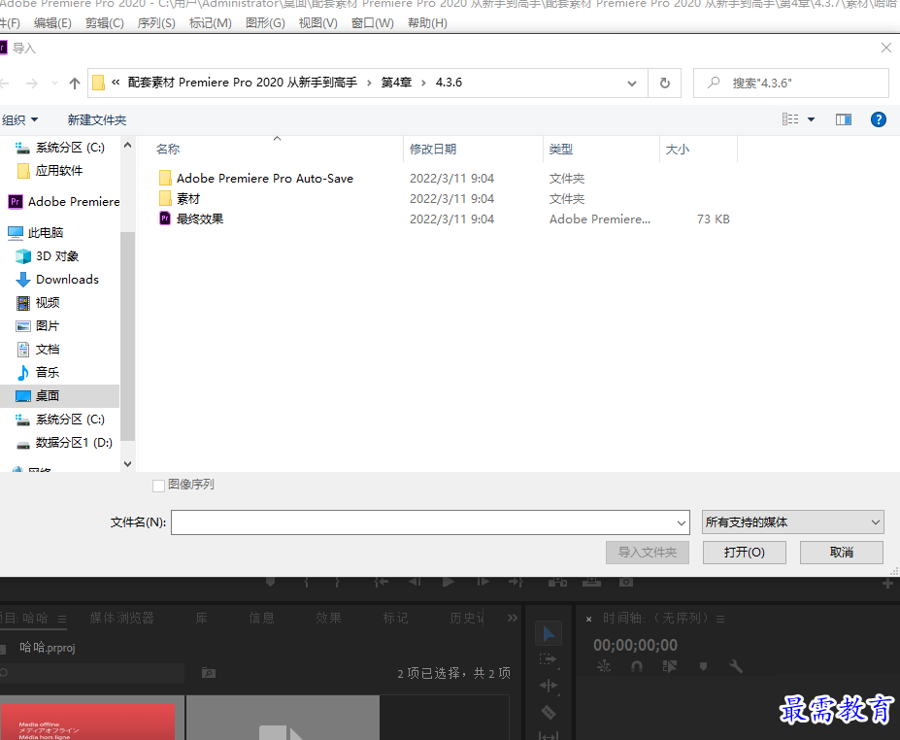This screenshot has height=740, width=900.
Task: Sort by 修改日期 column header
Action: point(433,150)
